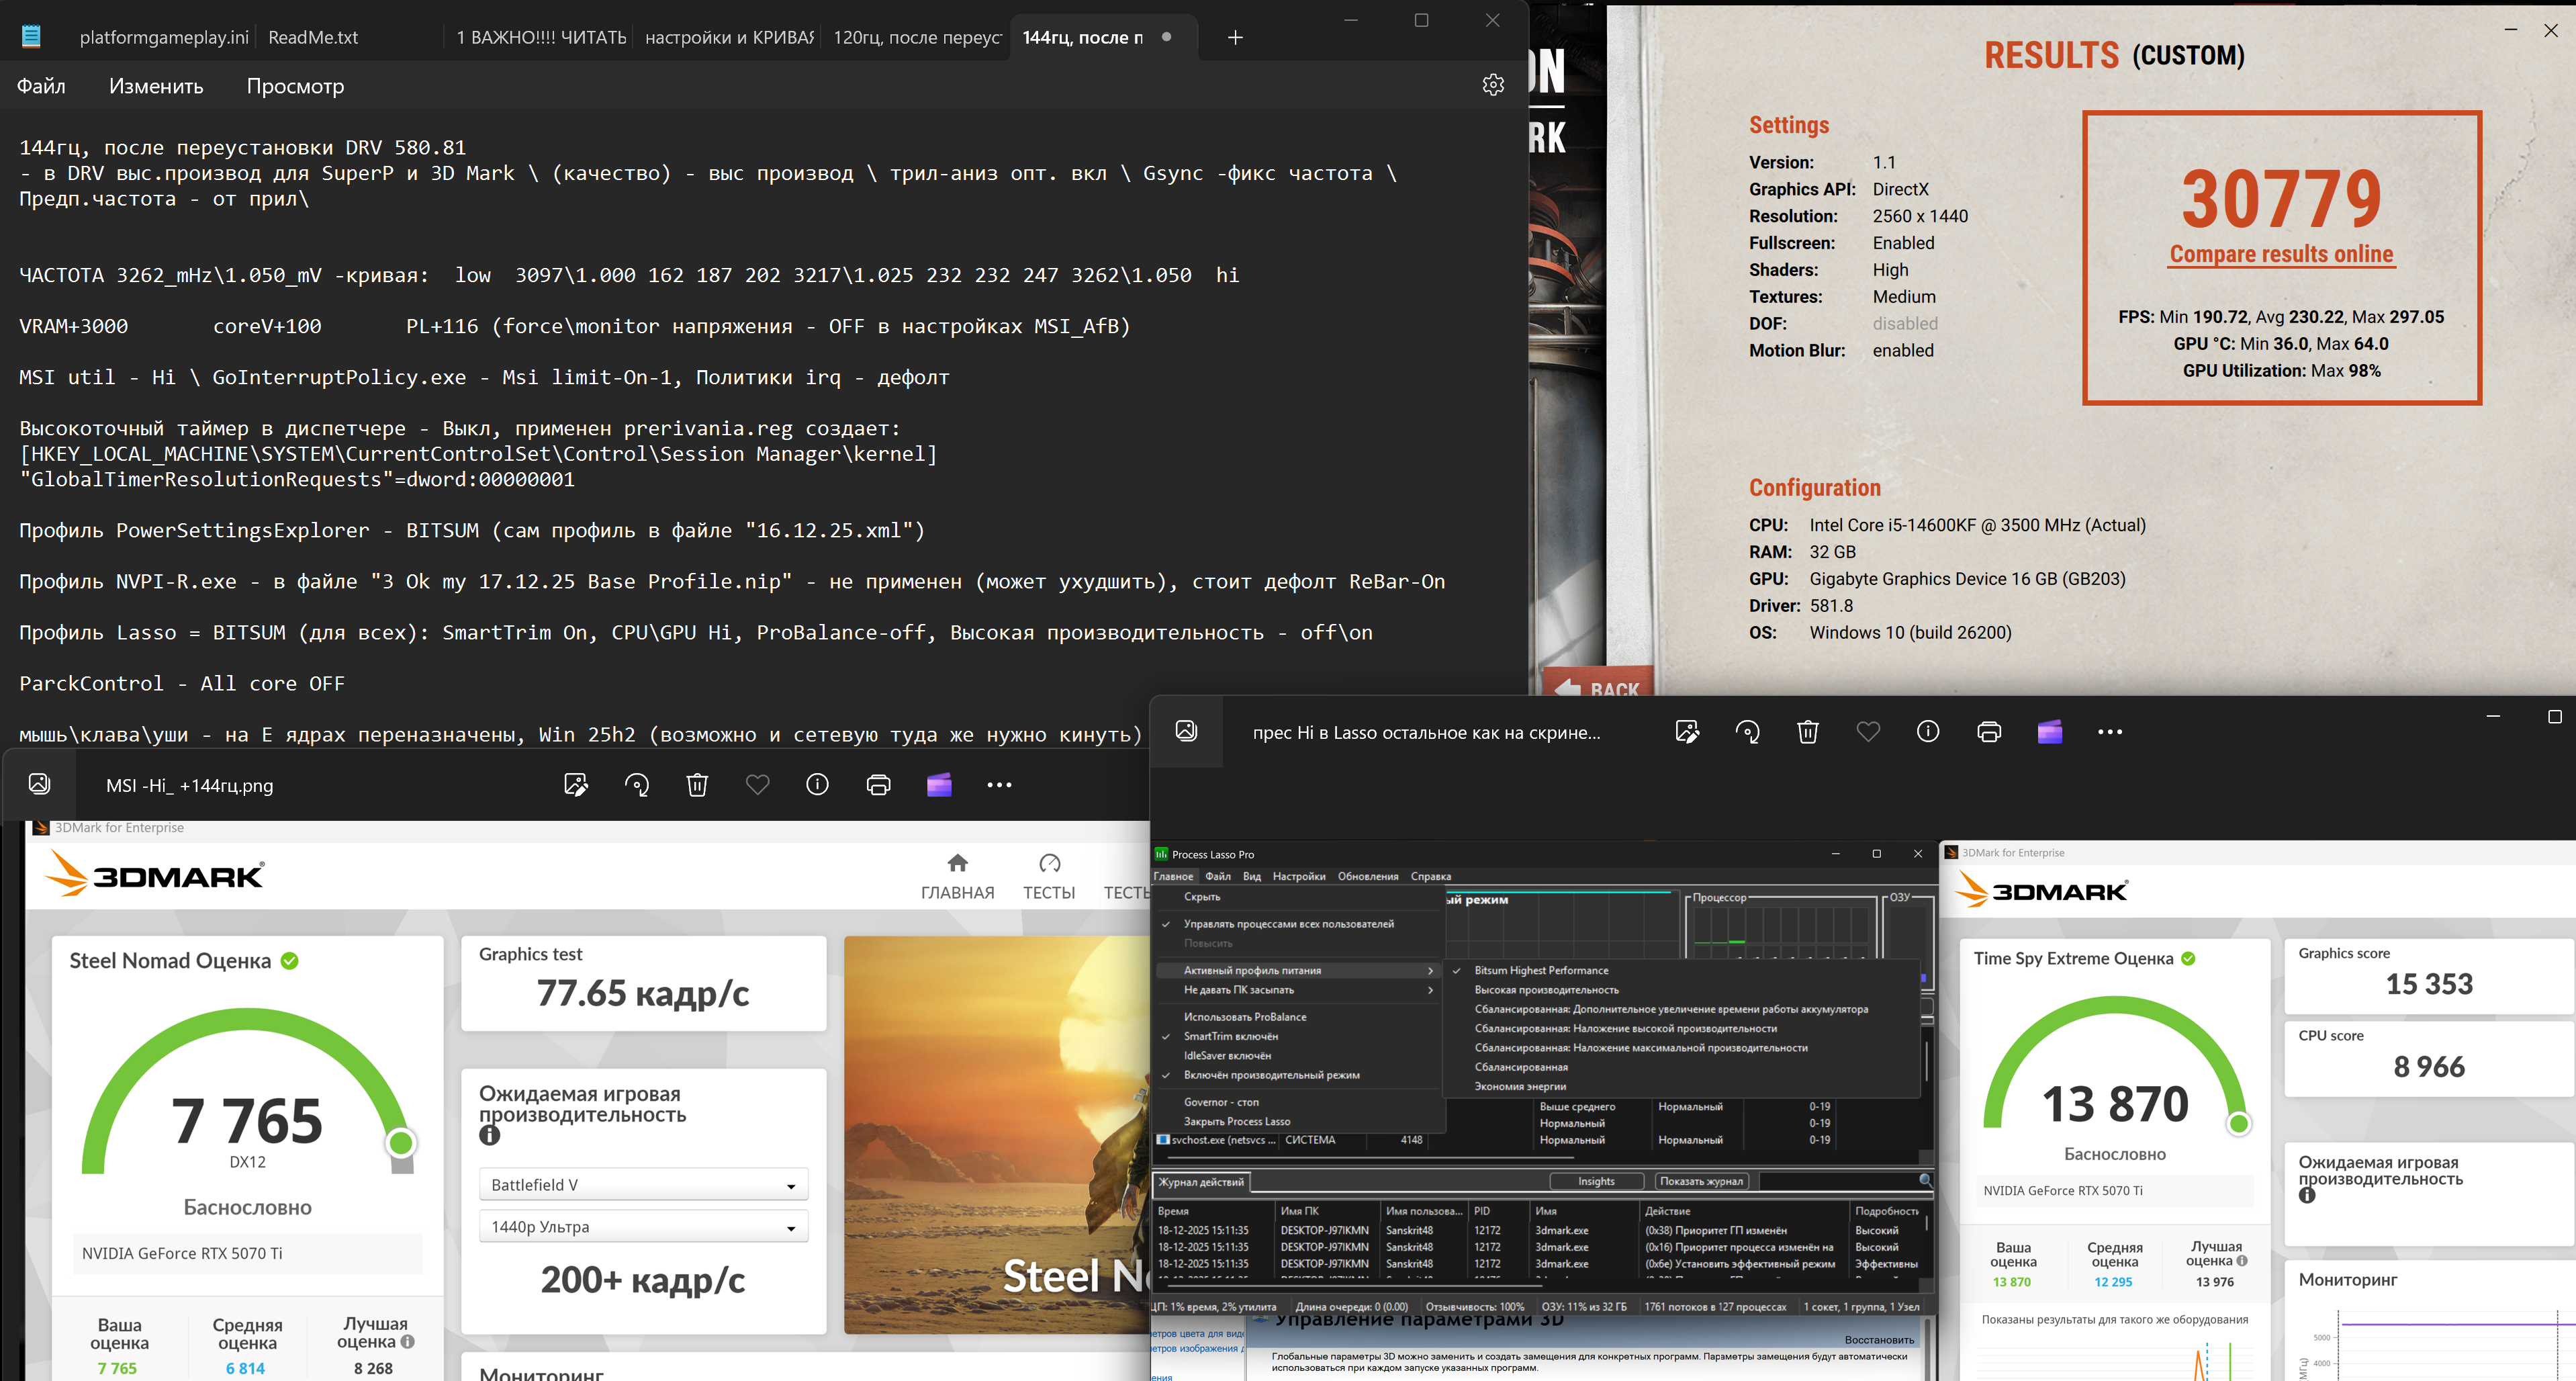Print image from the right photo viewer
The width and height of the screenshot is (2576, 1381).
pos(1988,732)
